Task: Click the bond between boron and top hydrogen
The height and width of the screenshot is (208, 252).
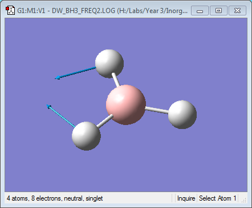Action: point(116,80)
